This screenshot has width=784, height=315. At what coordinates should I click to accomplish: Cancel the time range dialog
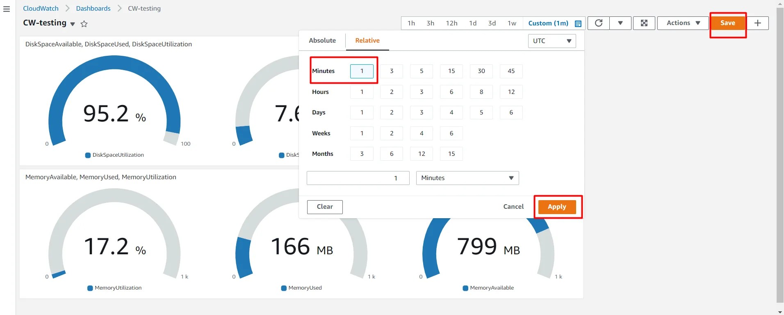513,207
